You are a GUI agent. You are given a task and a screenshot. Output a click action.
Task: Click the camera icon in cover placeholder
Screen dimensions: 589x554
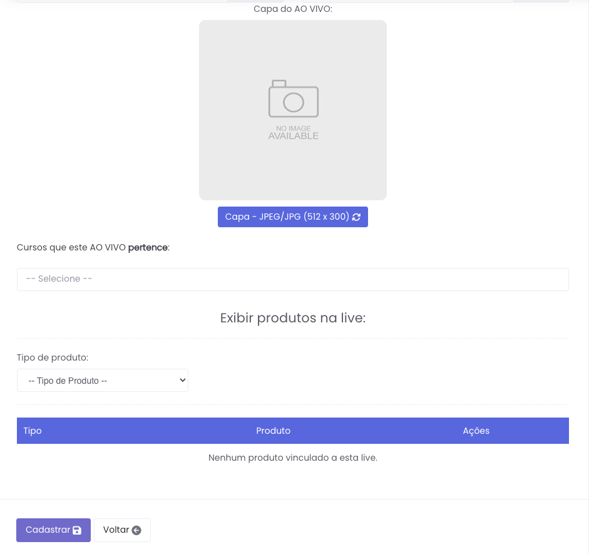(x=293, y=99)
